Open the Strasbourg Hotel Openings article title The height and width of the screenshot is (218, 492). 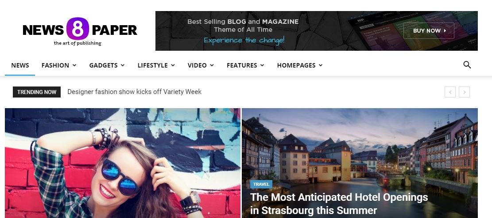[x=339, y=203]
